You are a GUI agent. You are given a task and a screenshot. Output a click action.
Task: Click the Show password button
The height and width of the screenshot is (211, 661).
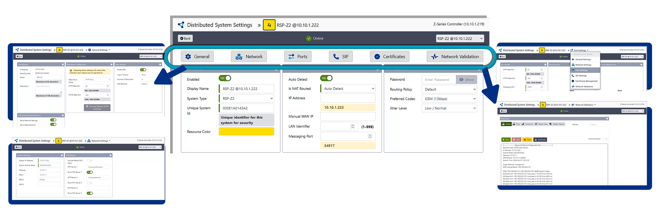[467, 80]
